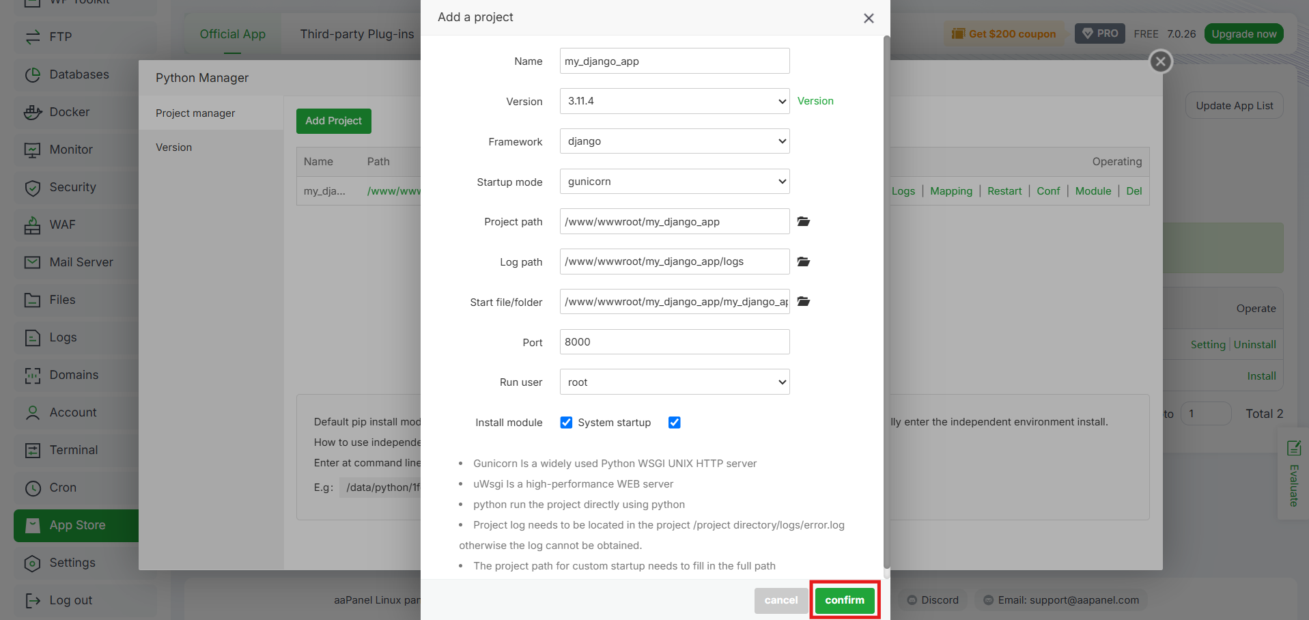Click the Log out icon
This screenshot has width=1309, height=620.
point(33,600)
